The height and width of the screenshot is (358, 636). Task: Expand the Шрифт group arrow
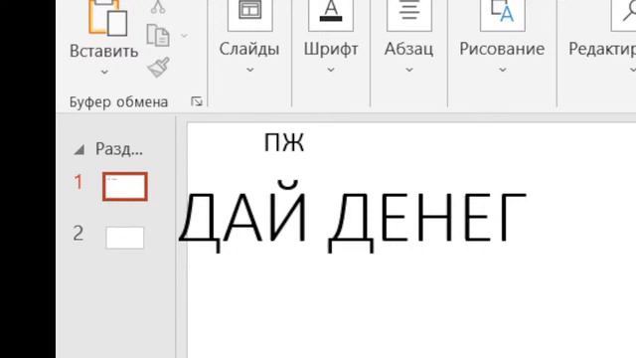(x=331, y=70)
